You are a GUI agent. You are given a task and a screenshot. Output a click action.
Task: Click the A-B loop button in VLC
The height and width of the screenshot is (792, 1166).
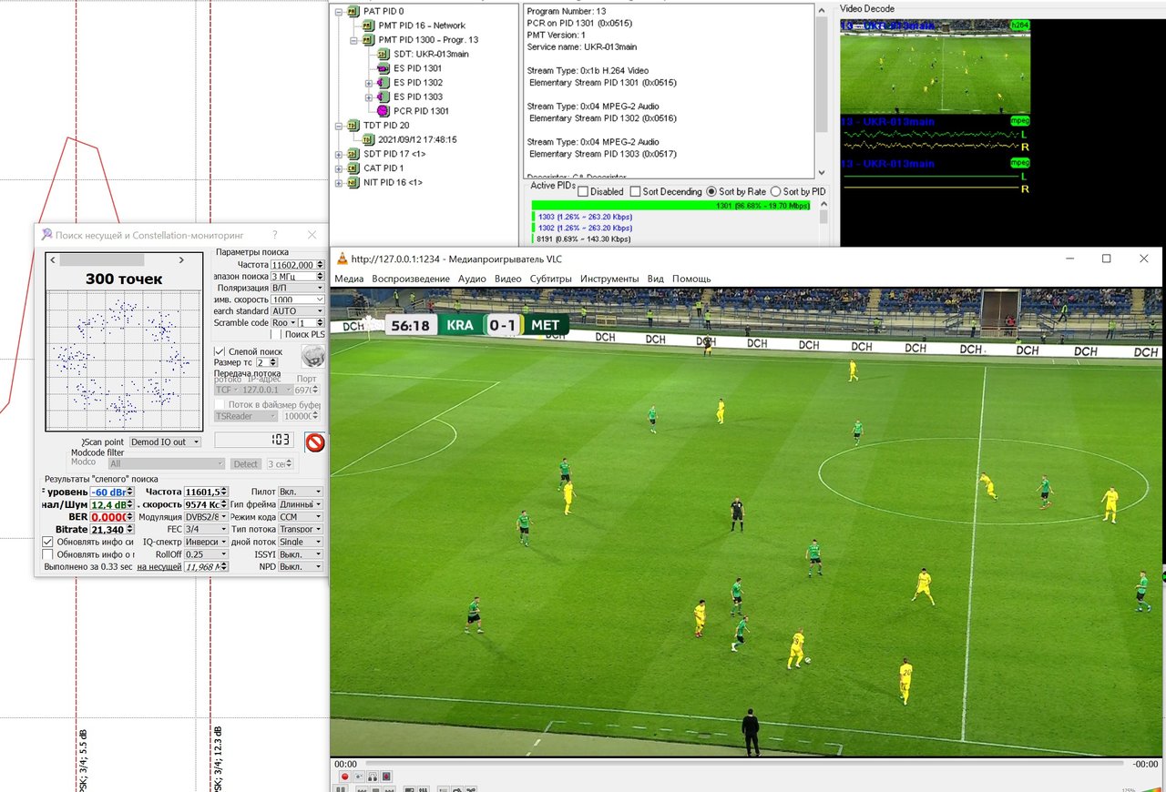pyautogui.click(x=373, y=777)
